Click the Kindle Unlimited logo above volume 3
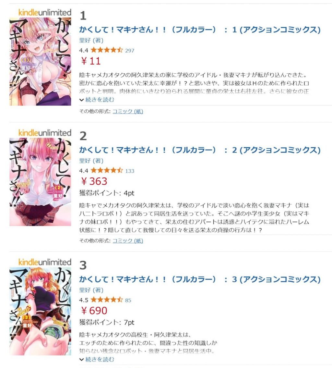The image size is (332, 368). [44, 262]
